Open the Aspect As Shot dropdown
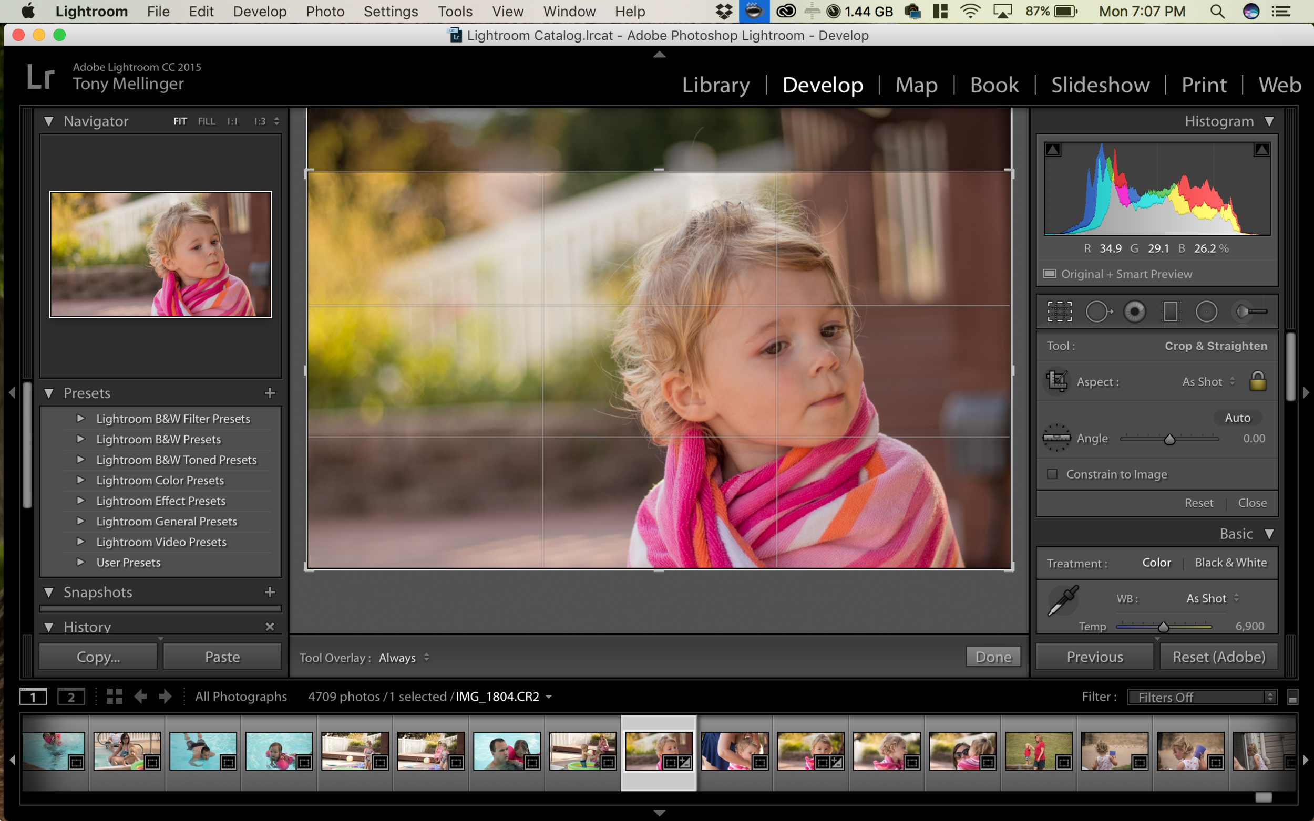This screenshot has height=821, width=1314. click(x=1208, y=382)
